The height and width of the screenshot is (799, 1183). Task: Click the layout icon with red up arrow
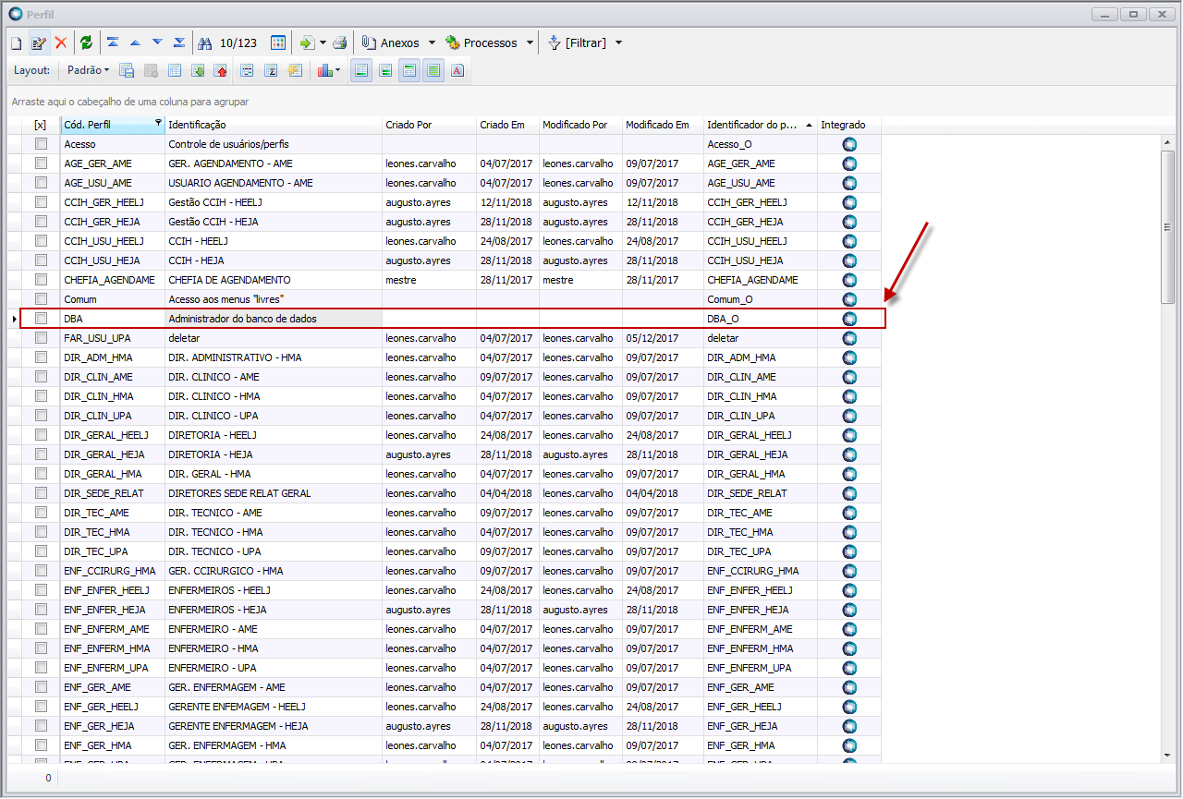pyautogui.click(x=221, y=70)
